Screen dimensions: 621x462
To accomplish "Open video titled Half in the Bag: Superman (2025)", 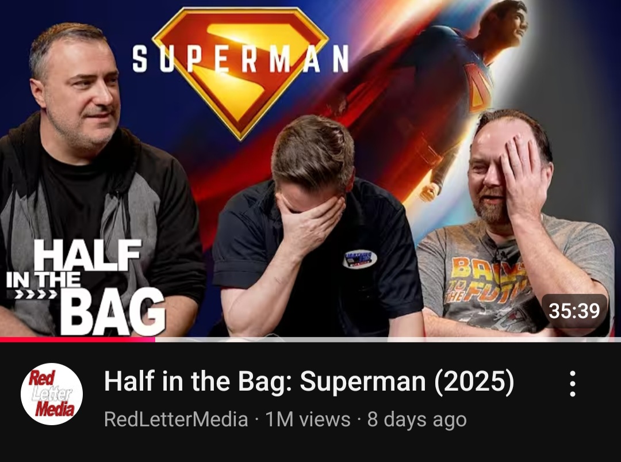I will [309, 381].
